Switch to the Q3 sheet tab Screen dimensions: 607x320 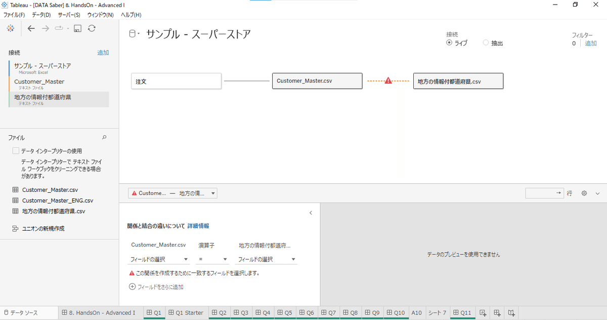click(x=241, y=313)
